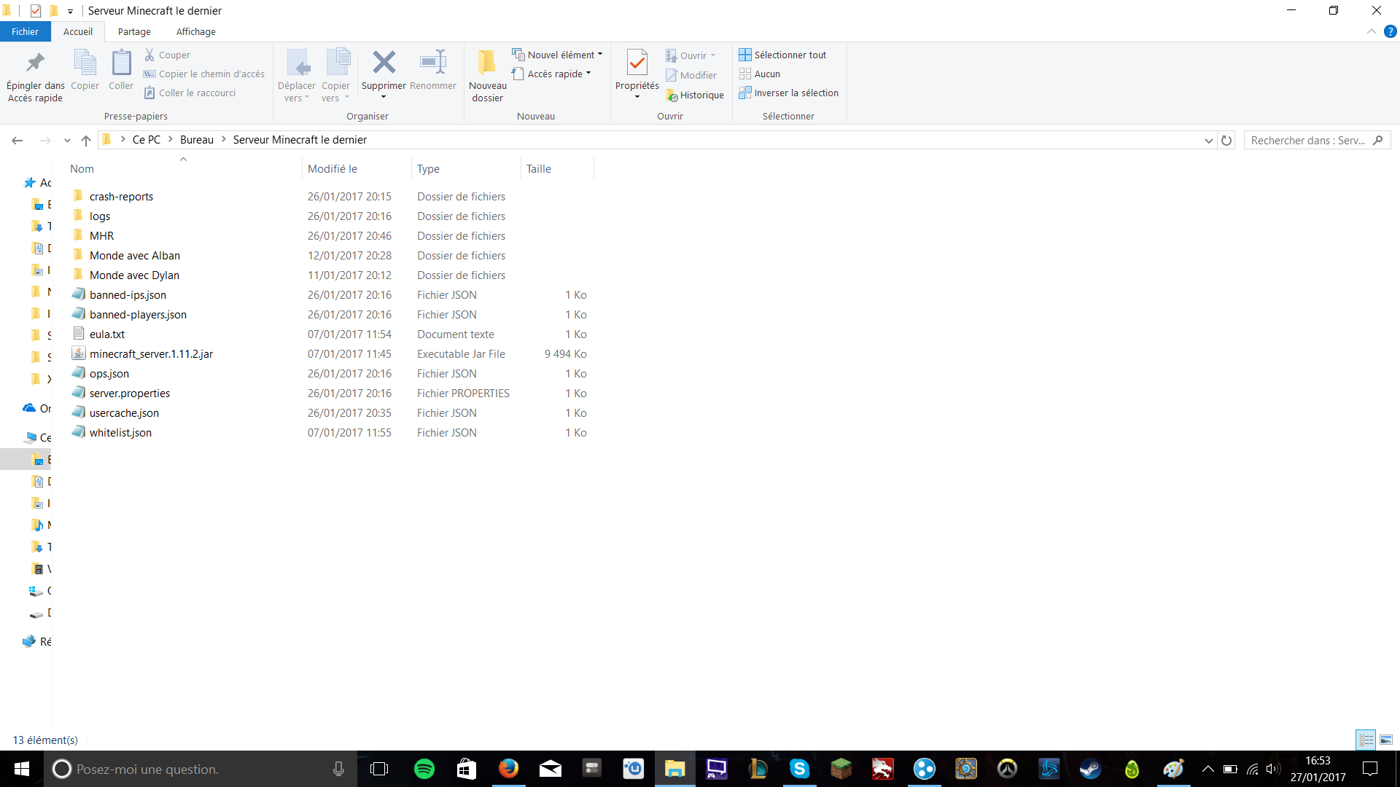Screen dimensions: 1400x787
Task: Click Copier le chemin d'accès
Action: (x=204, y=74)
